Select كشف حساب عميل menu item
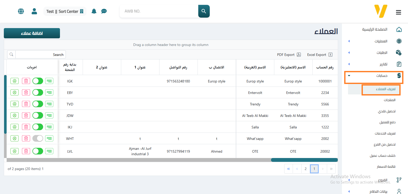408x194 pixels. tap(382, 156)
